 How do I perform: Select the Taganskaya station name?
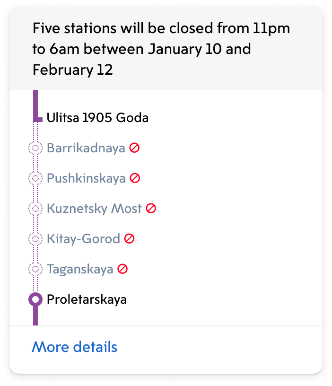(80, 269)
